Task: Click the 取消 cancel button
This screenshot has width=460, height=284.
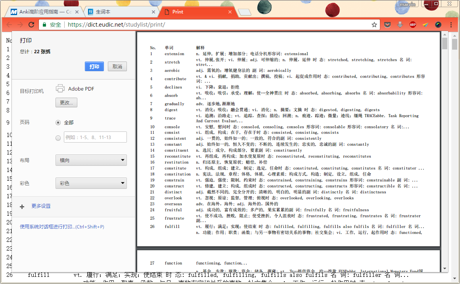Action: (117, 66)
